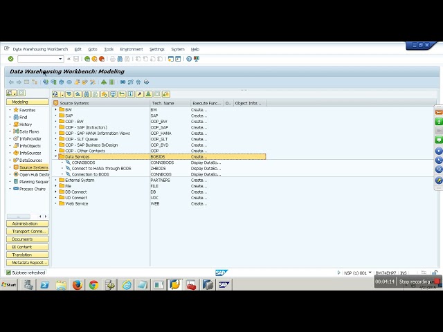Expand the DB Connect folder
This screenshot has height=332, width=443.
(55, 192)
